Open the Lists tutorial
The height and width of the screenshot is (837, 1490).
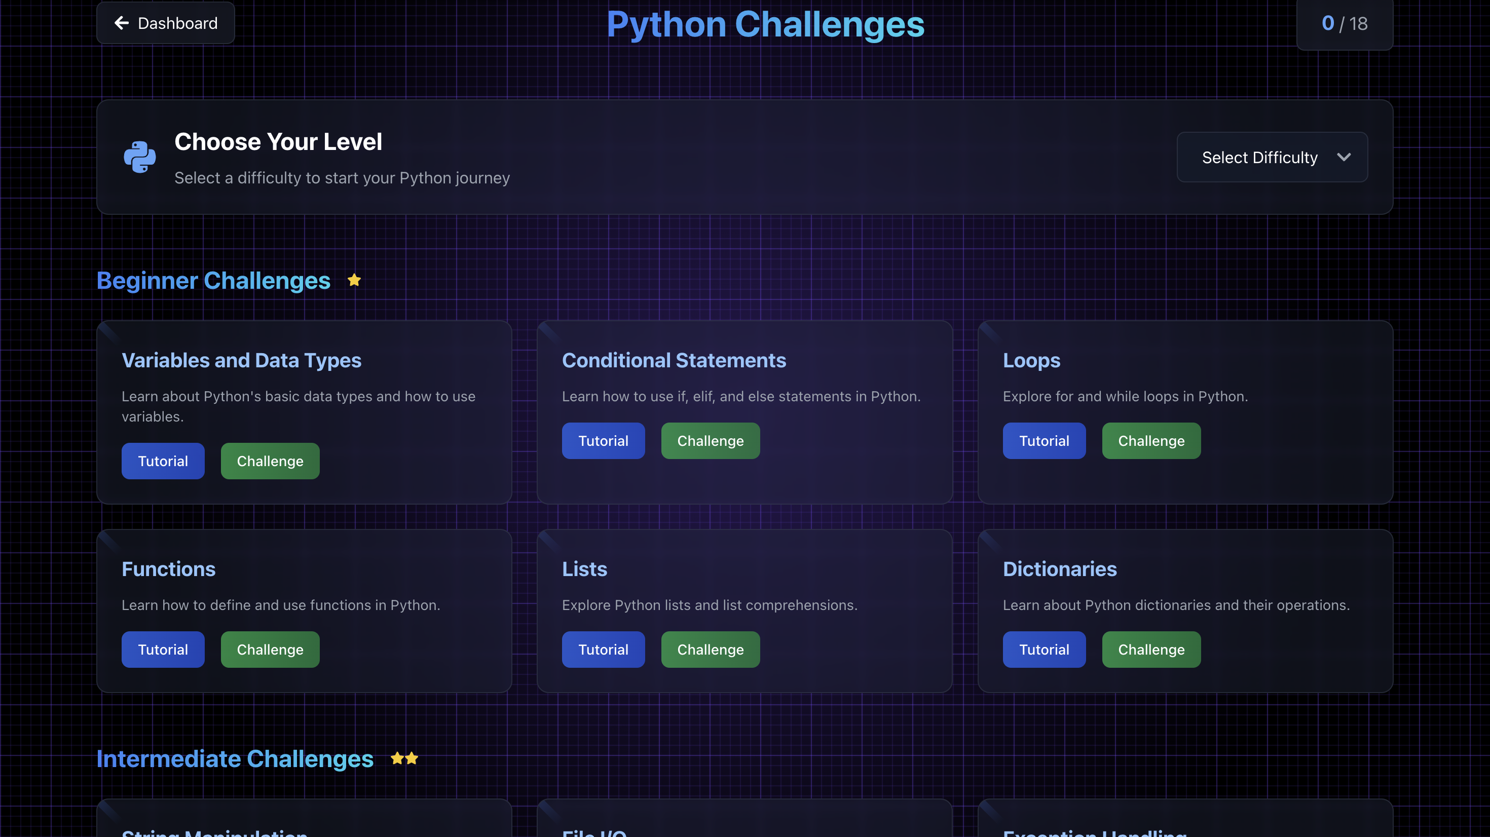coord(603,650)
